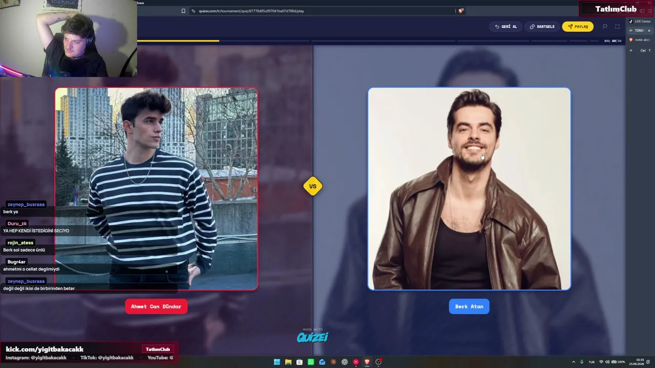Open the Brave Shields icon in the address bar

461,11
